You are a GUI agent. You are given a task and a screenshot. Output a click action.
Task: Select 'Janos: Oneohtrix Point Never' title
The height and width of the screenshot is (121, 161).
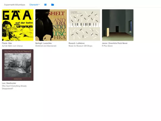115,43
